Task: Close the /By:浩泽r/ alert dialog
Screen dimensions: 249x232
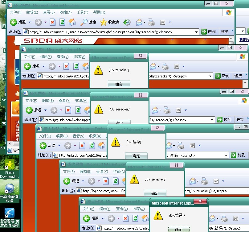Action: pos(200,201)
